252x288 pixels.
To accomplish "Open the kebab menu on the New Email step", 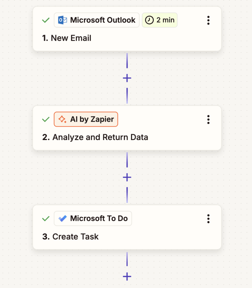I will click(208, 20).
